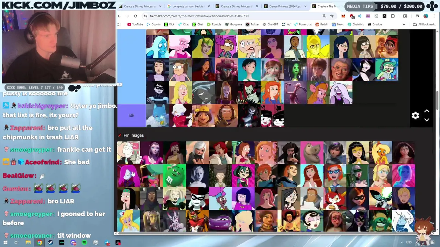The image size is (440, 247).
Task: Open the Powerchat bookmark
Action: coord(303,24)
